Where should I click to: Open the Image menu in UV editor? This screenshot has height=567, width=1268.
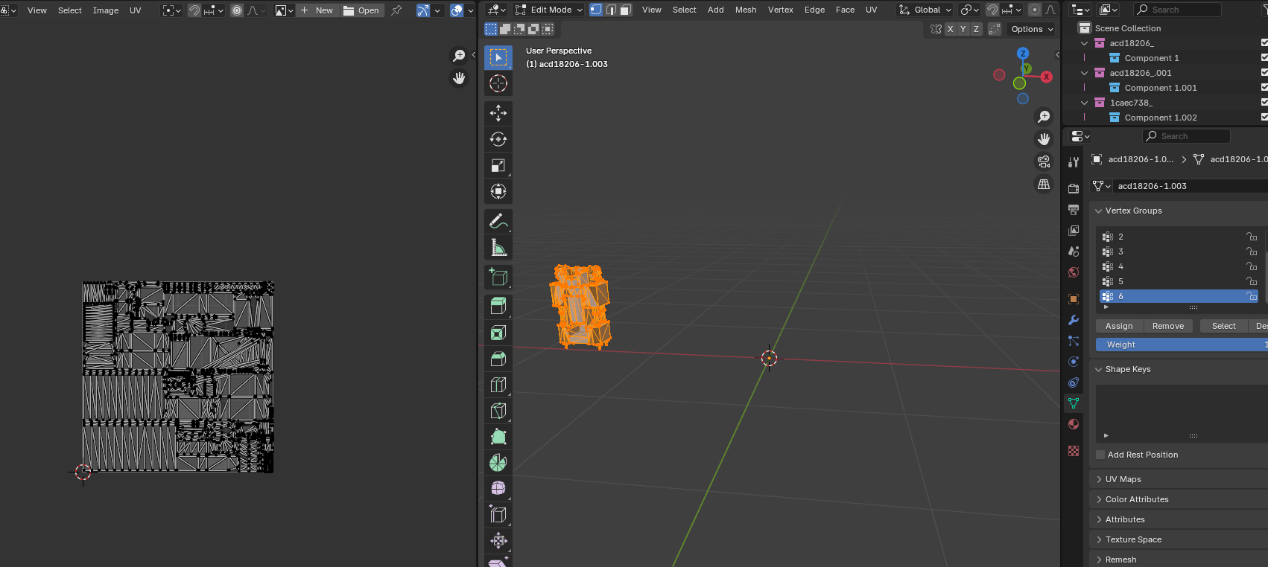[x=106, y=10]
